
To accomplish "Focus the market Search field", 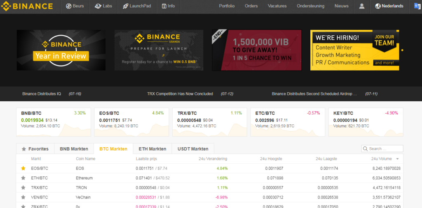I will tap(382, 149).
